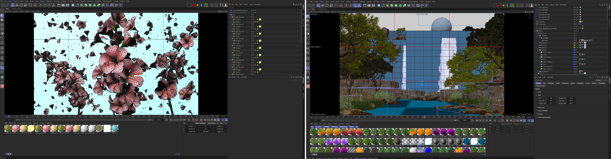Image resolution: width=611 pixels, height=159 pixels.
Task: Select the Rotate tool in the right window toolbar
Action: [327, 5]
